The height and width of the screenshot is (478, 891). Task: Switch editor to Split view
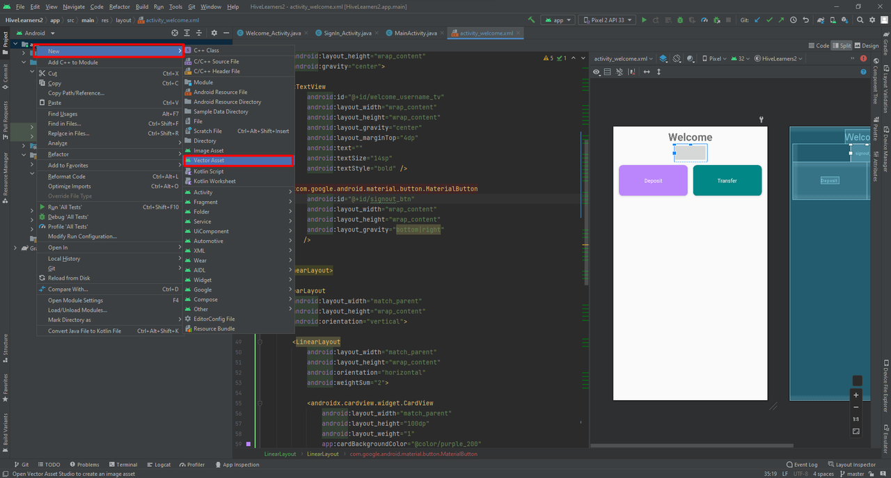tap(842, 46)
